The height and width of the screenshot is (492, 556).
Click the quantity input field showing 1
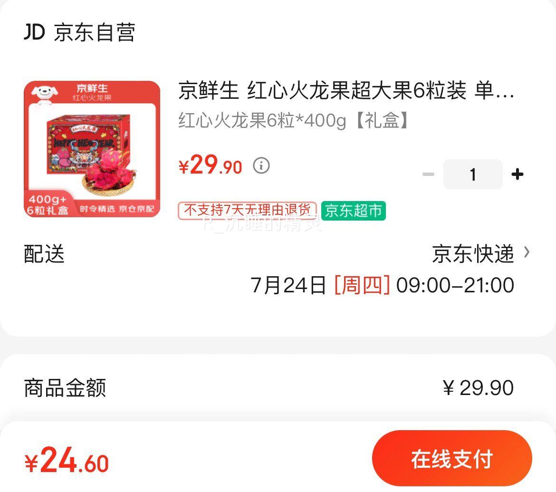point(473,174)
